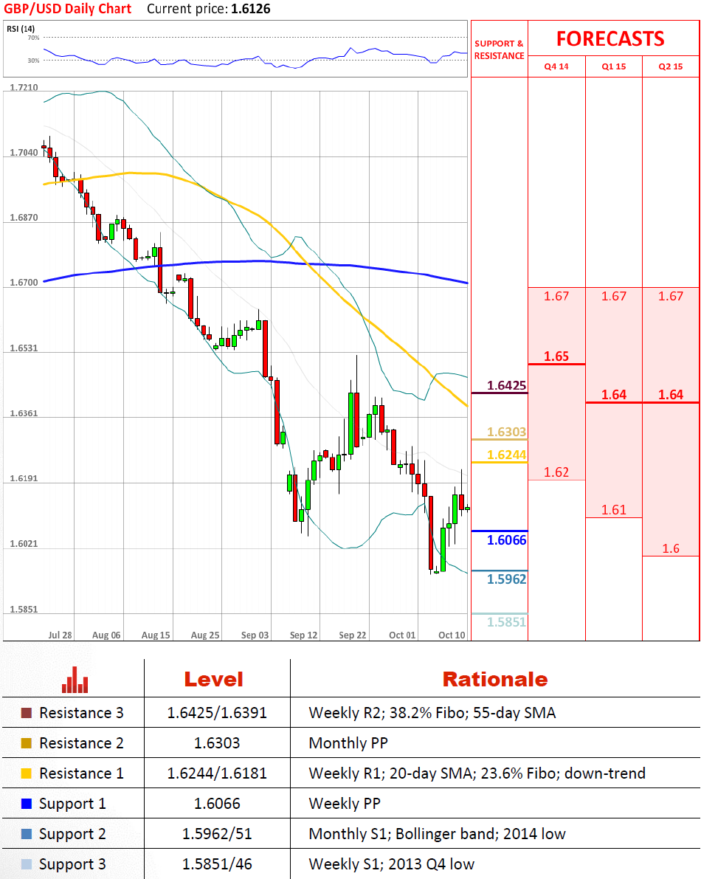Click the 1.6021 price axis label
The height and width of the screenshot is (879, 701).
24,544
